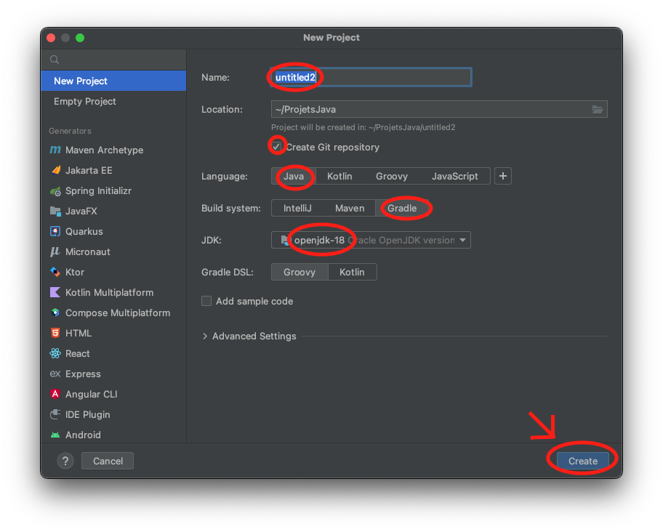This screenshot has width=663, height=532.
Task: Open the JDK dropdown arrow
Action: tap(462, 240)
